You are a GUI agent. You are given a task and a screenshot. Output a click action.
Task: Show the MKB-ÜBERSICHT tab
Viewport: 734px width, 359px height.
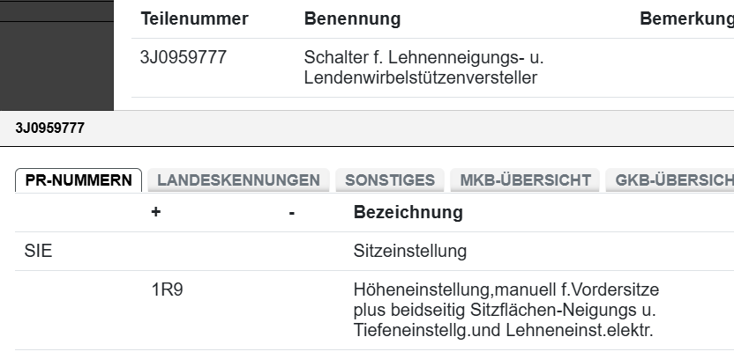pos(525,180)
